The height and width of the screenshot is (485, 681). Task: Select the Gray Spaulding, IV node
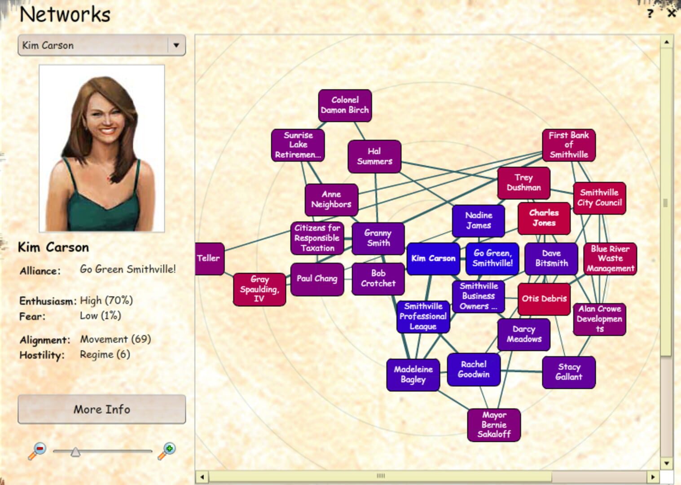[x=259, y=289]
